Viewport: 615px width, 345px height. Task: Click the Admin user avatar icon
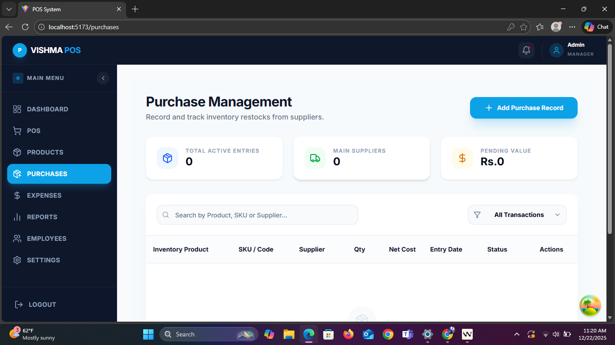[x=556, y=50]
